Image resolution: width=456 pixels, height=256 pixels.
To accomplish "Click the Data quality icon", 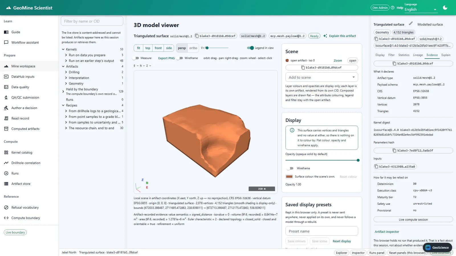I will (x=6, y=87).
